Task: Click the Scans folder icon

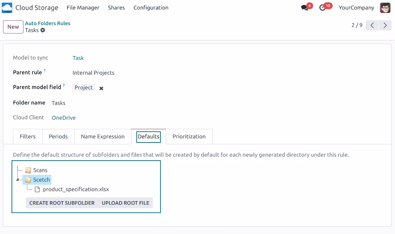Action: click(28, 170)
